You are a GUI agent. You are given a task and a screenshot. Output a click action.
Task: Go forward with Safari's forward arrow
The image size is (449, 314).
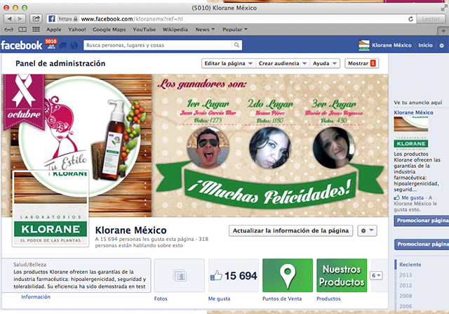coord(20,19)
